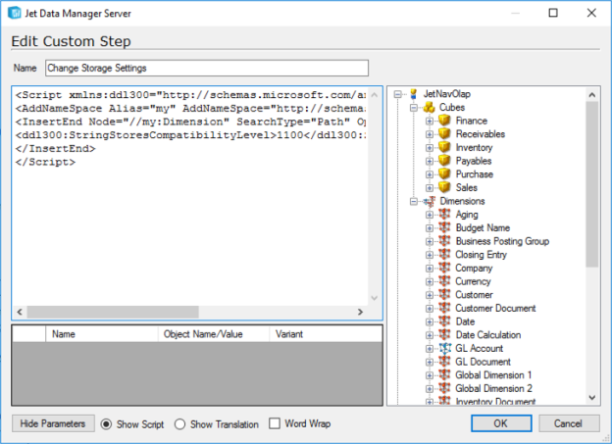This screenshot has height=444, width=612.
Task: Click the Name input field
Action: 207,68
